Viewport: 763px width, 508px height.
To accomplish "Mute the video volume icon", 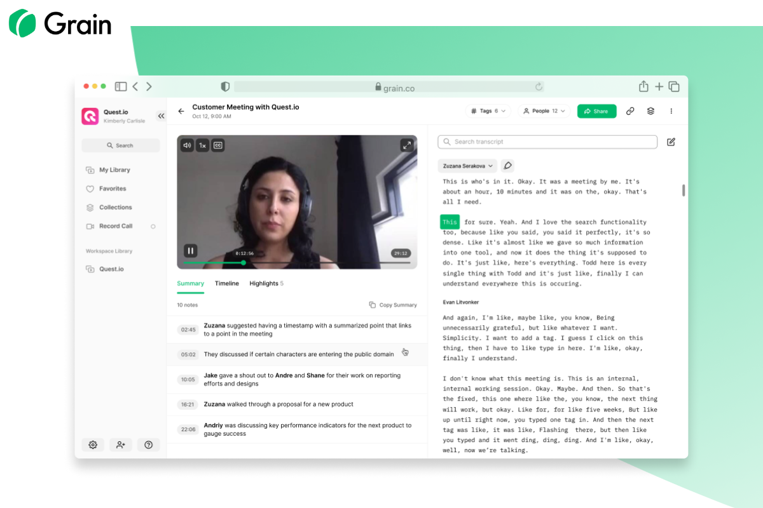I will pyautogui.click(x=187, y=145).
